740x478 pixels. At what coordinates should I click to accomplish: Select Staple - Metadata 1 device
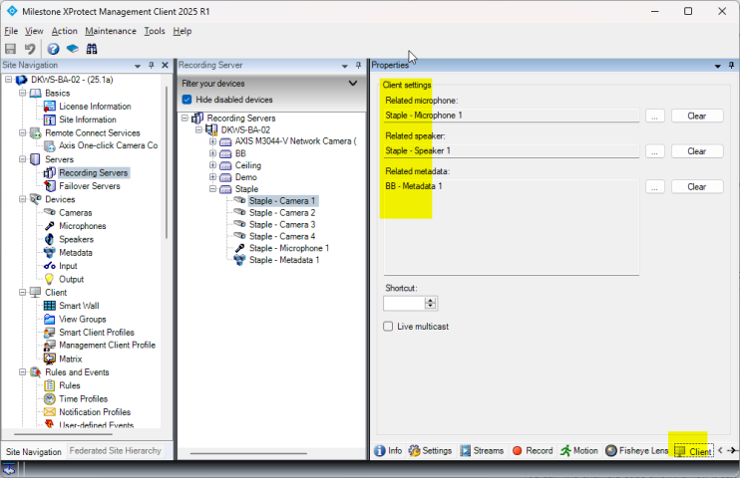[x=283, y=260]
